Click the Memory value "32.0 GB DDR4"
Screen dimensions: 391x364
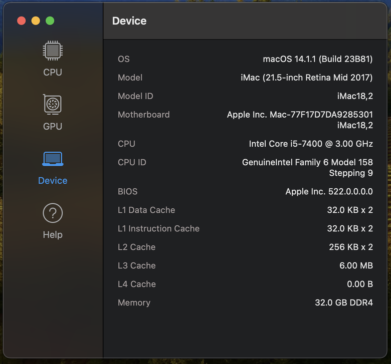click(343, 302)
